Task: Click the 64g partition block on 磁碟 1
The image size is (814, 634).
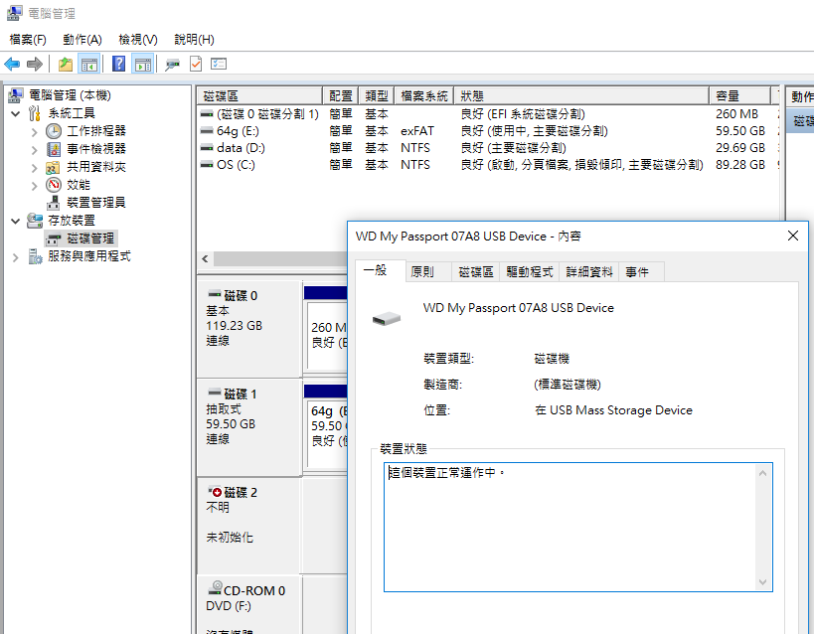Action: coord(327,433)
